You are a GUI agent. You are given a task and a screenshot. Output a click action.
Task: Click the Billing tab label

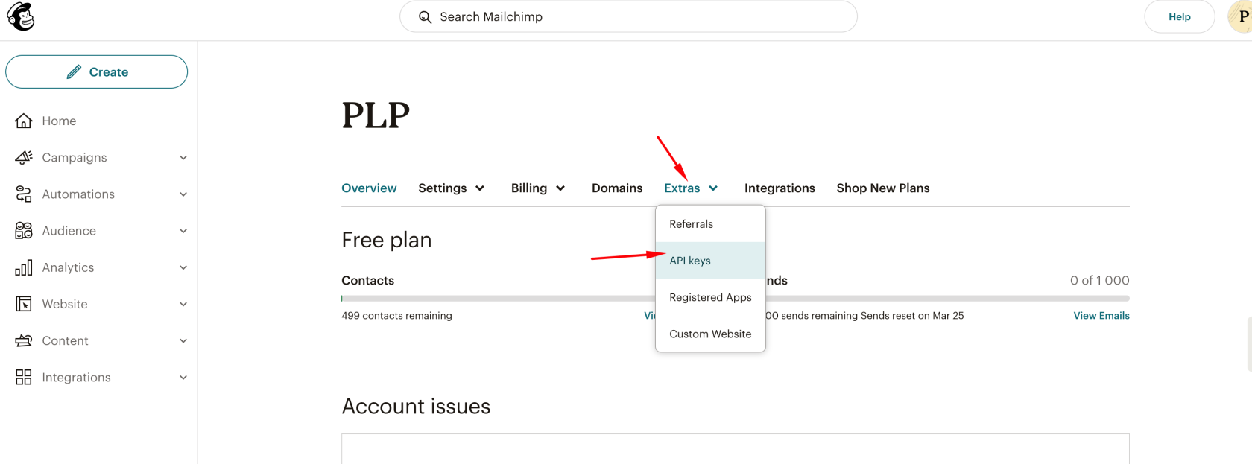coord(529,188)
